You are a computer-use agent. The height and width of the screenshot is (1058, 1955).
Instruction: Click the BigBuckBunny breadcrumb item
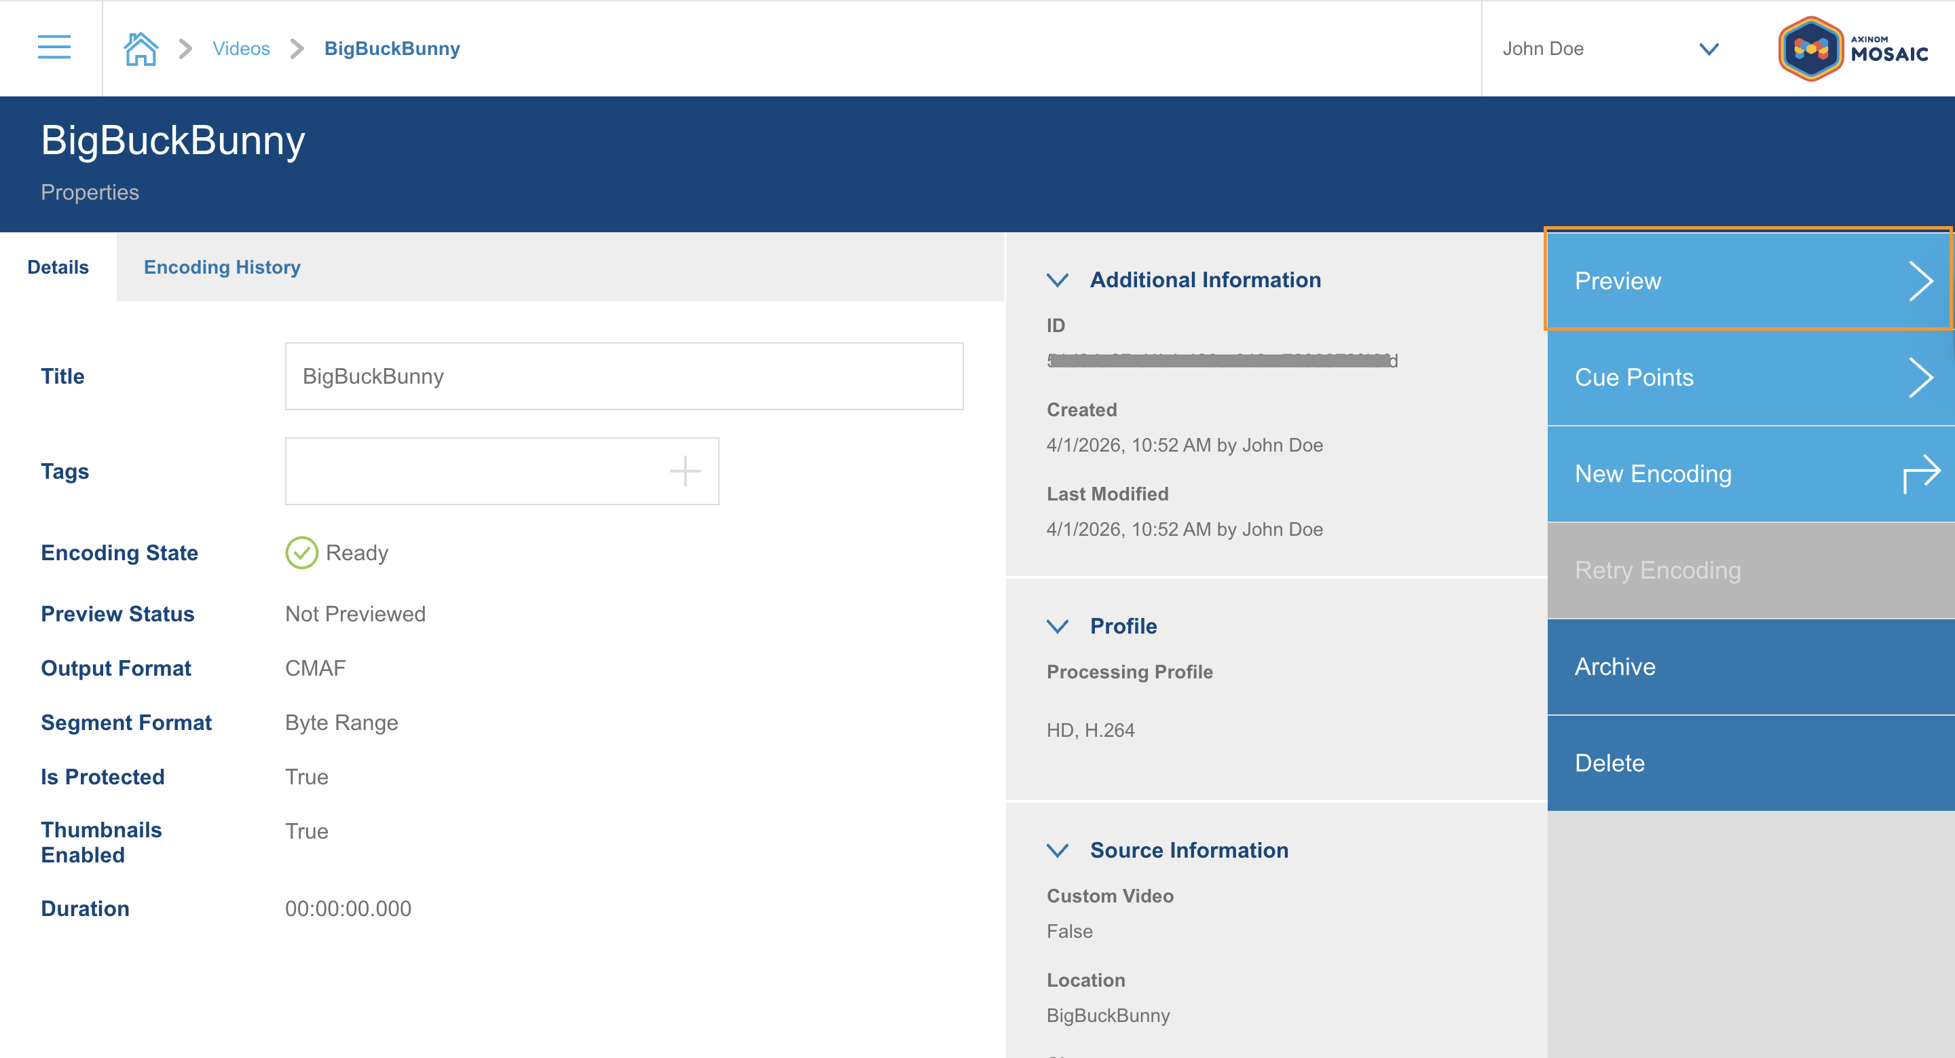click(392, 48)
